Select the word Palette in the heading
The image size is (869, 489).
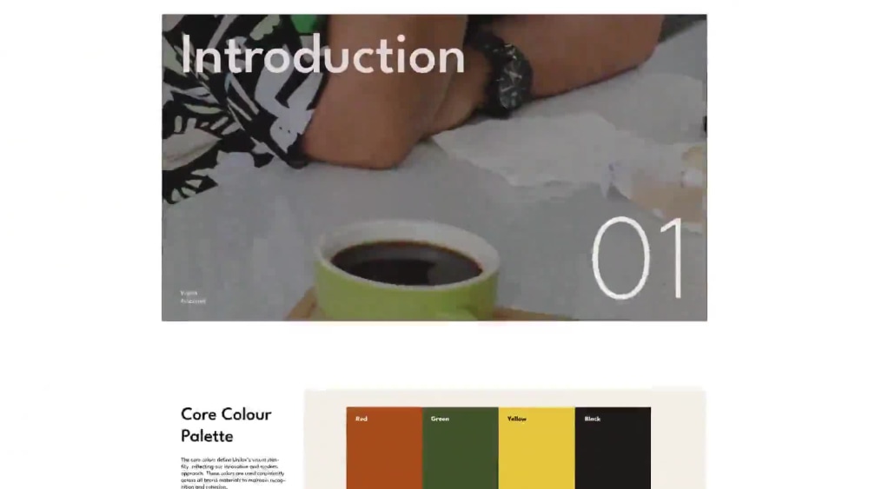207,436
